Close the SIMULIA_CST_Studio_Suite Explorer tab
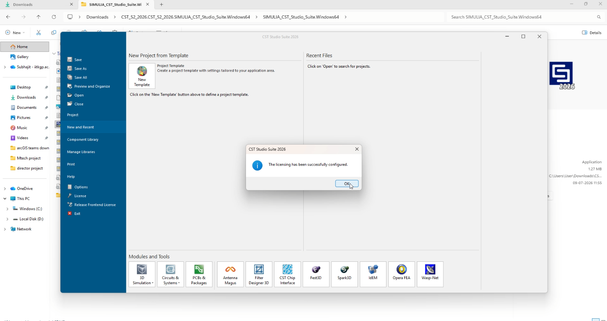 [147, 5]
